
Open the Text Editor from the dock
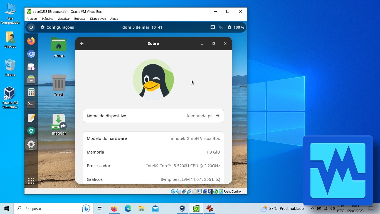coord(31,118)
